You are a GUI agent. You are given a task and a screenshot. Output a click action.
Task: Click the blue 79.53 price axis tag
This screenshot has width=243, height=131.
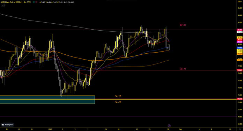[240, 48]
